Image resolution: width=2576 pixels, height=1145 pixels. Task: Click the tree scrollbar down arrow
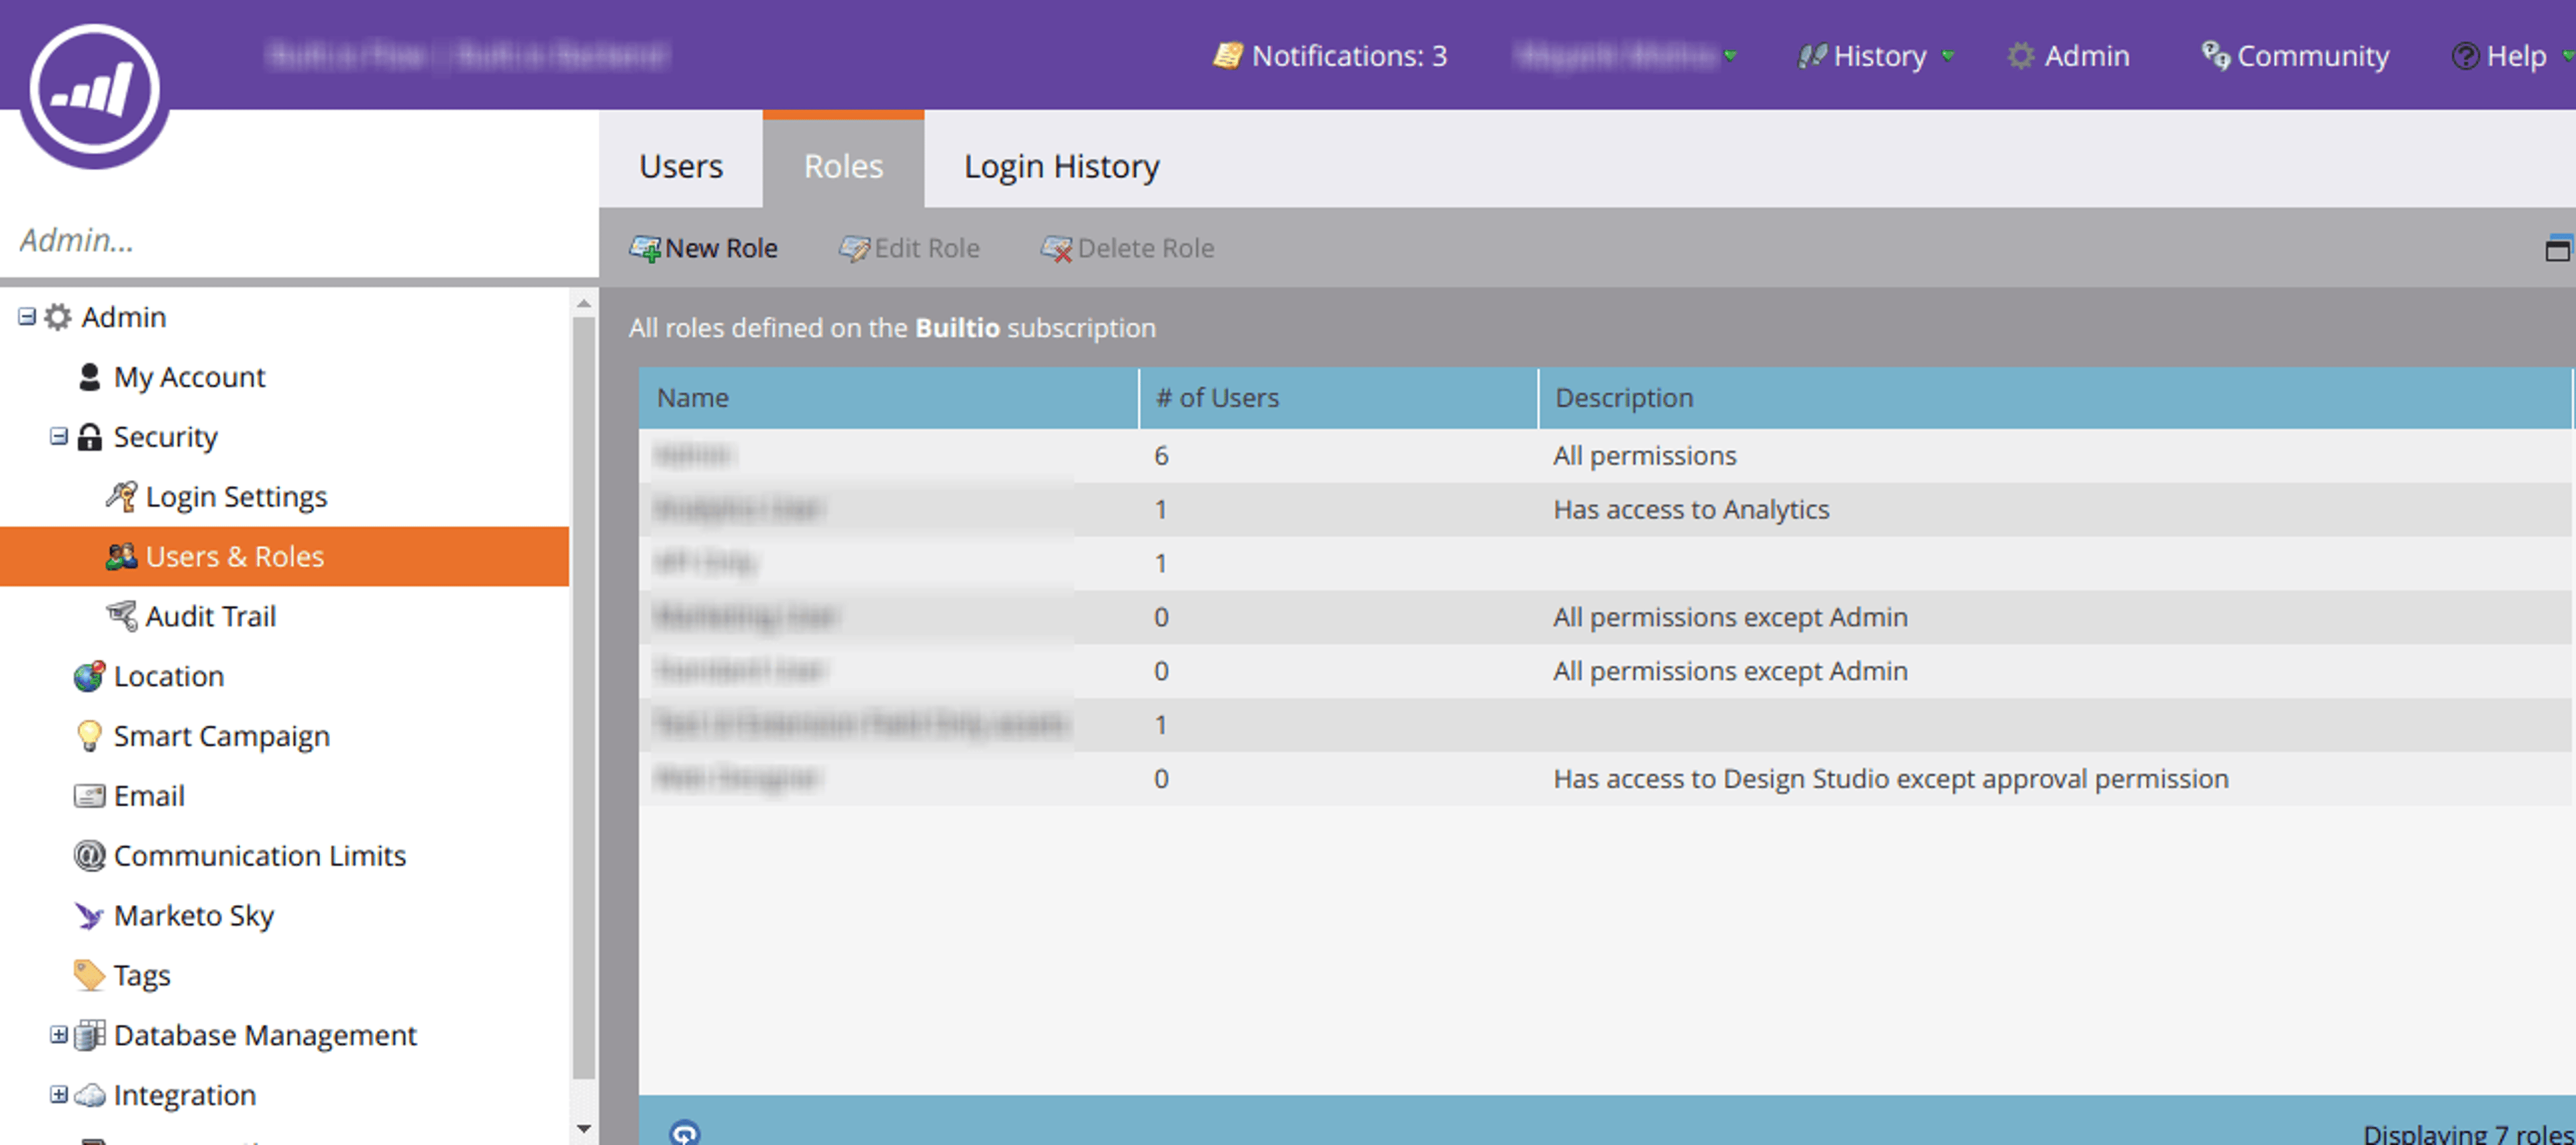coord(584,1130)
